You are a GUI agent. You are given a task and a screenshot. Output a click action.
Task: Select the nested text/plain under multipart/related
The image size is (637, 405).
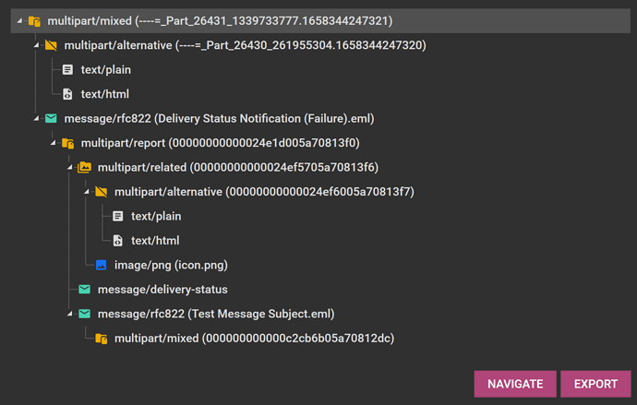pyautogui.click(x=155, y=216)
